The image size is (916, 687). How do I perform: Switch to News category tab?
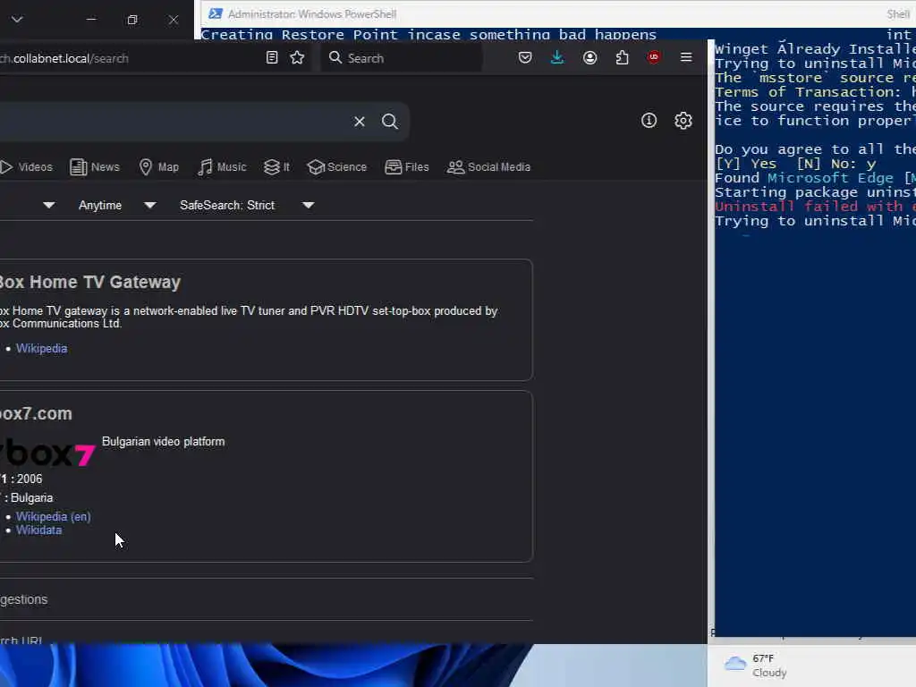point(95,167)
